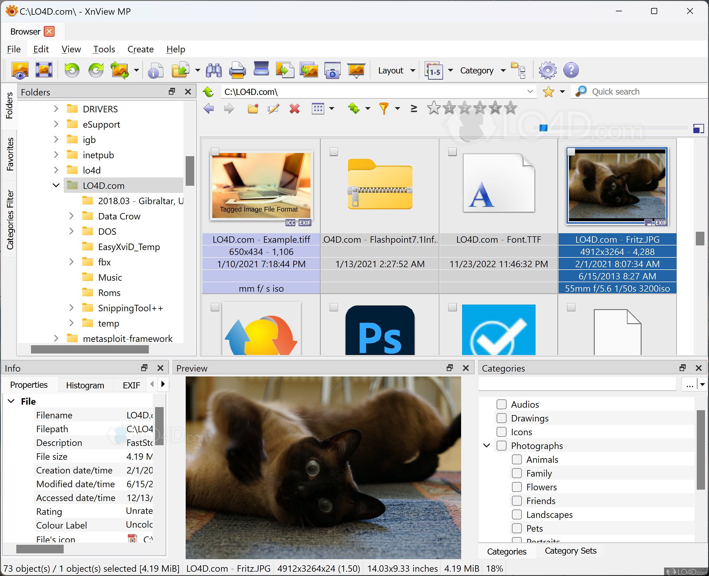Close the Browser tab
The width and height of the screenshot is (709, 576).
click(49, 32)
